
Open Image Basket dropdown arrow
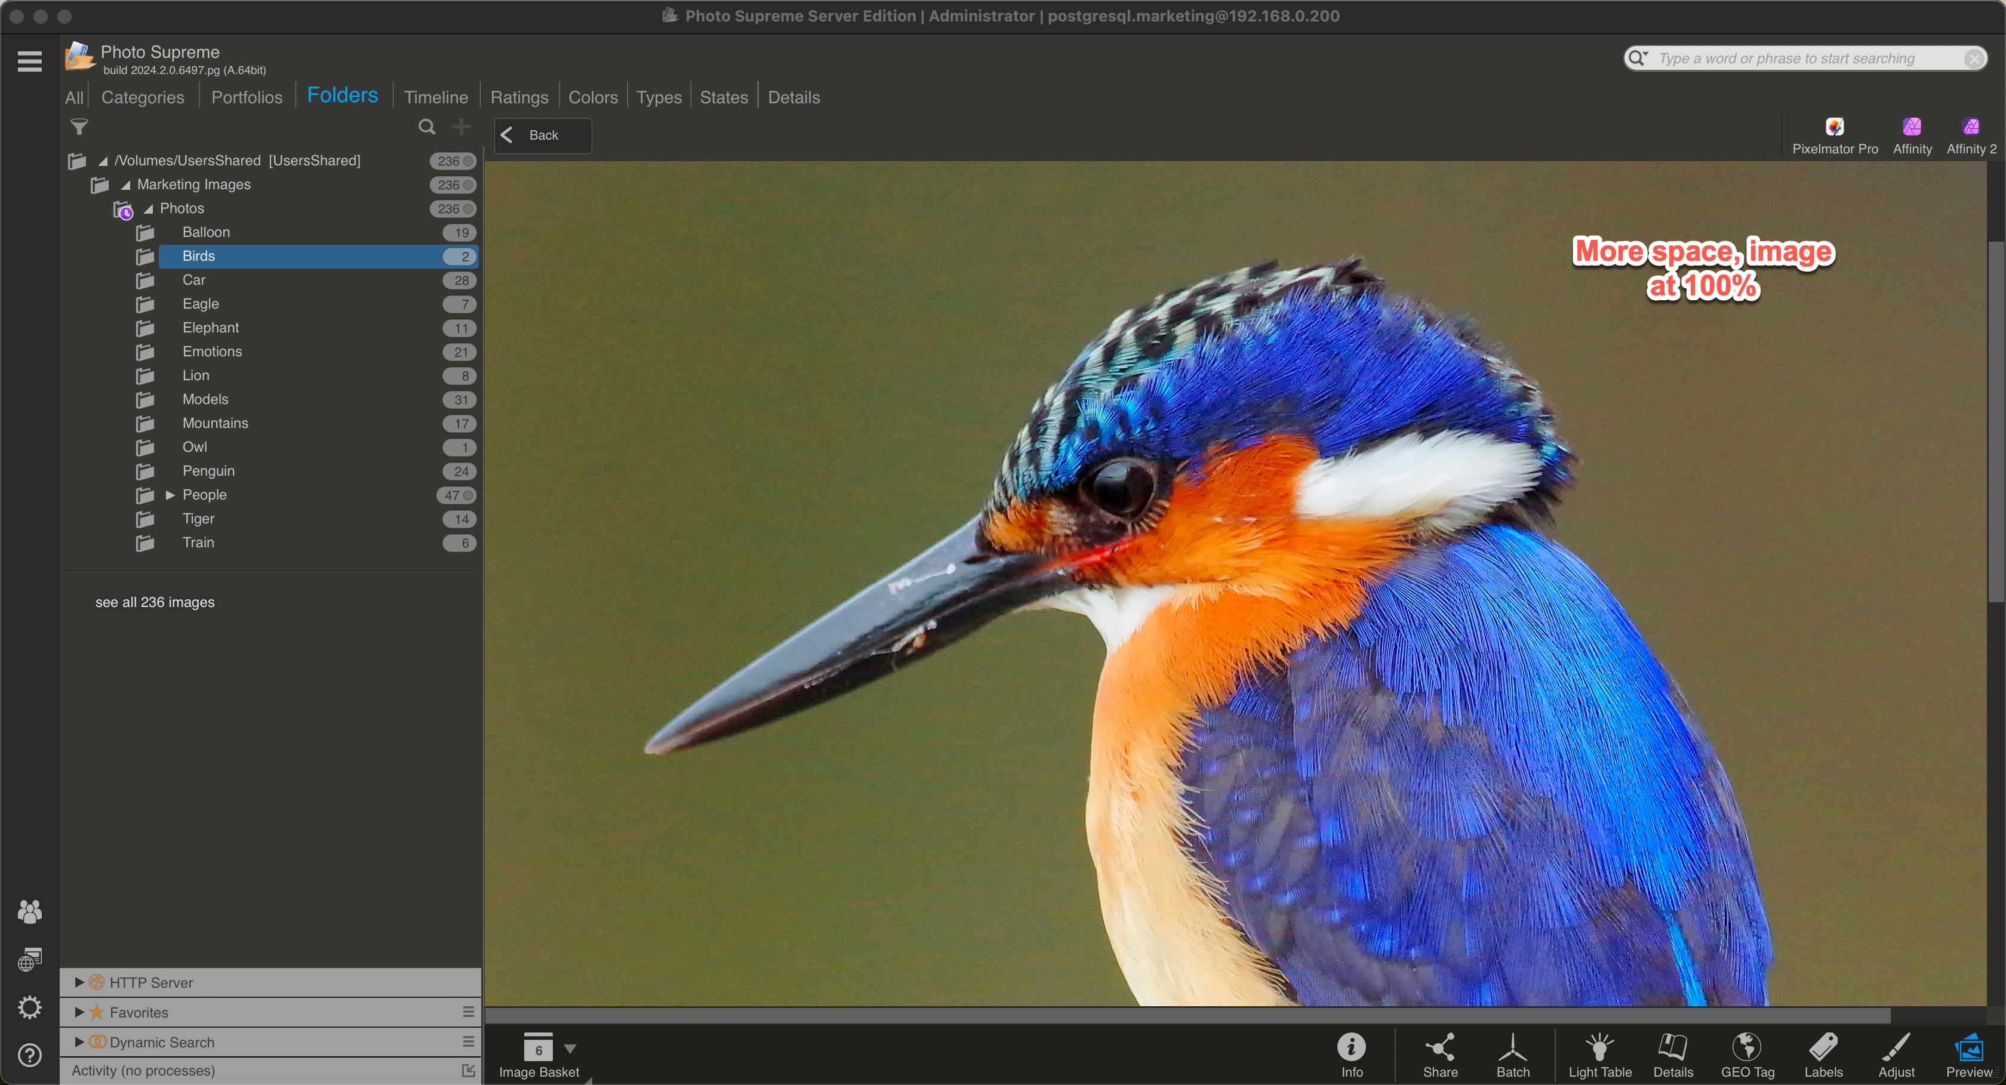(570, 1049)
